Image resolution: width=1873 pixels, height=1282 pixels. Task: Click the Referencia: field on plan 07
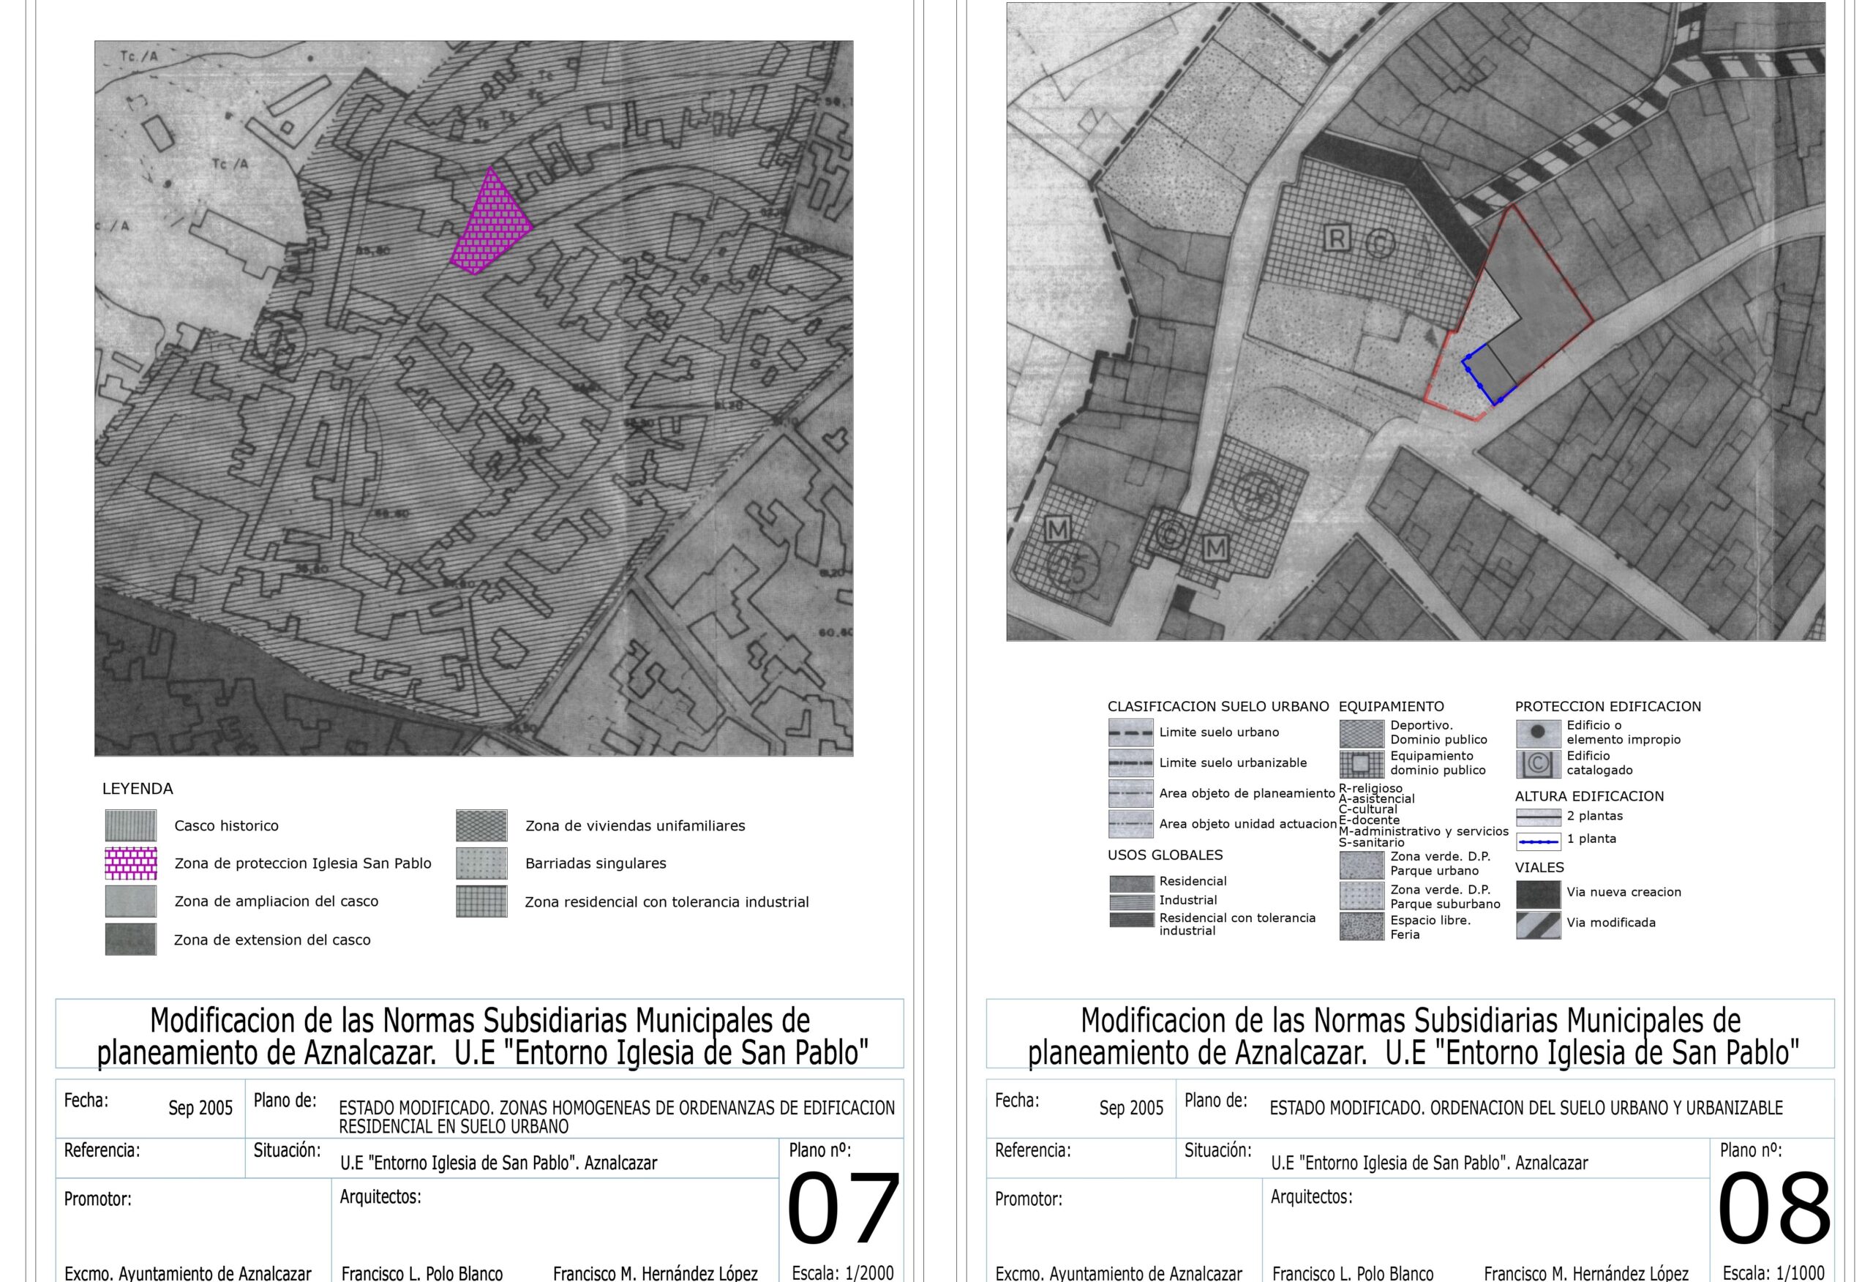coord(150,1158)
